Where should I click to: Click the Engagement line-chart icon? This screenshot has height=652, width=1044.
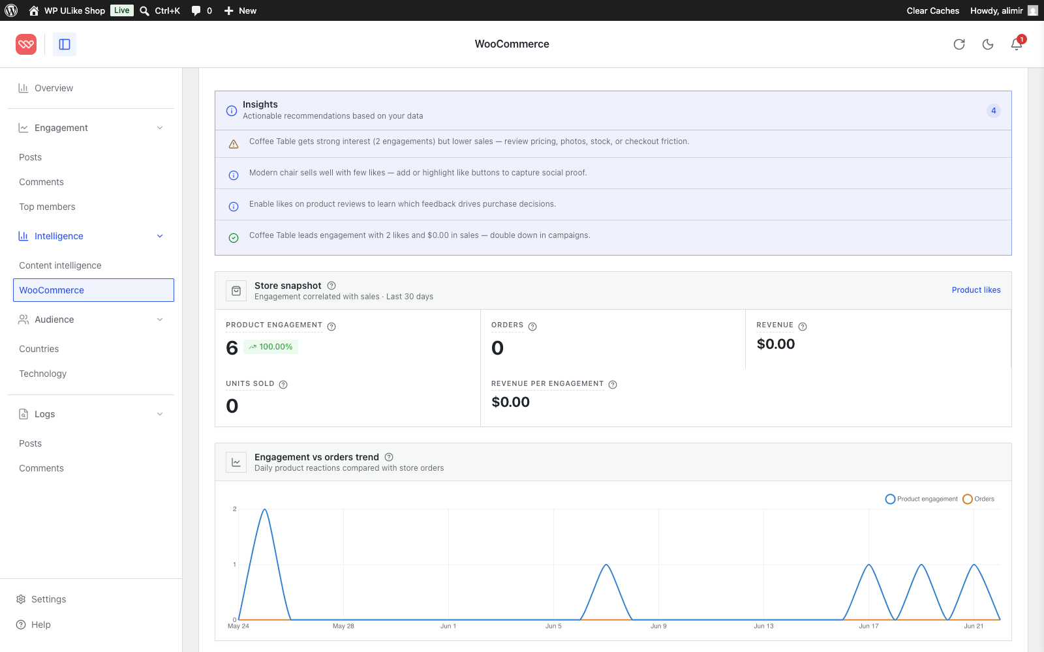click(23, 128)
